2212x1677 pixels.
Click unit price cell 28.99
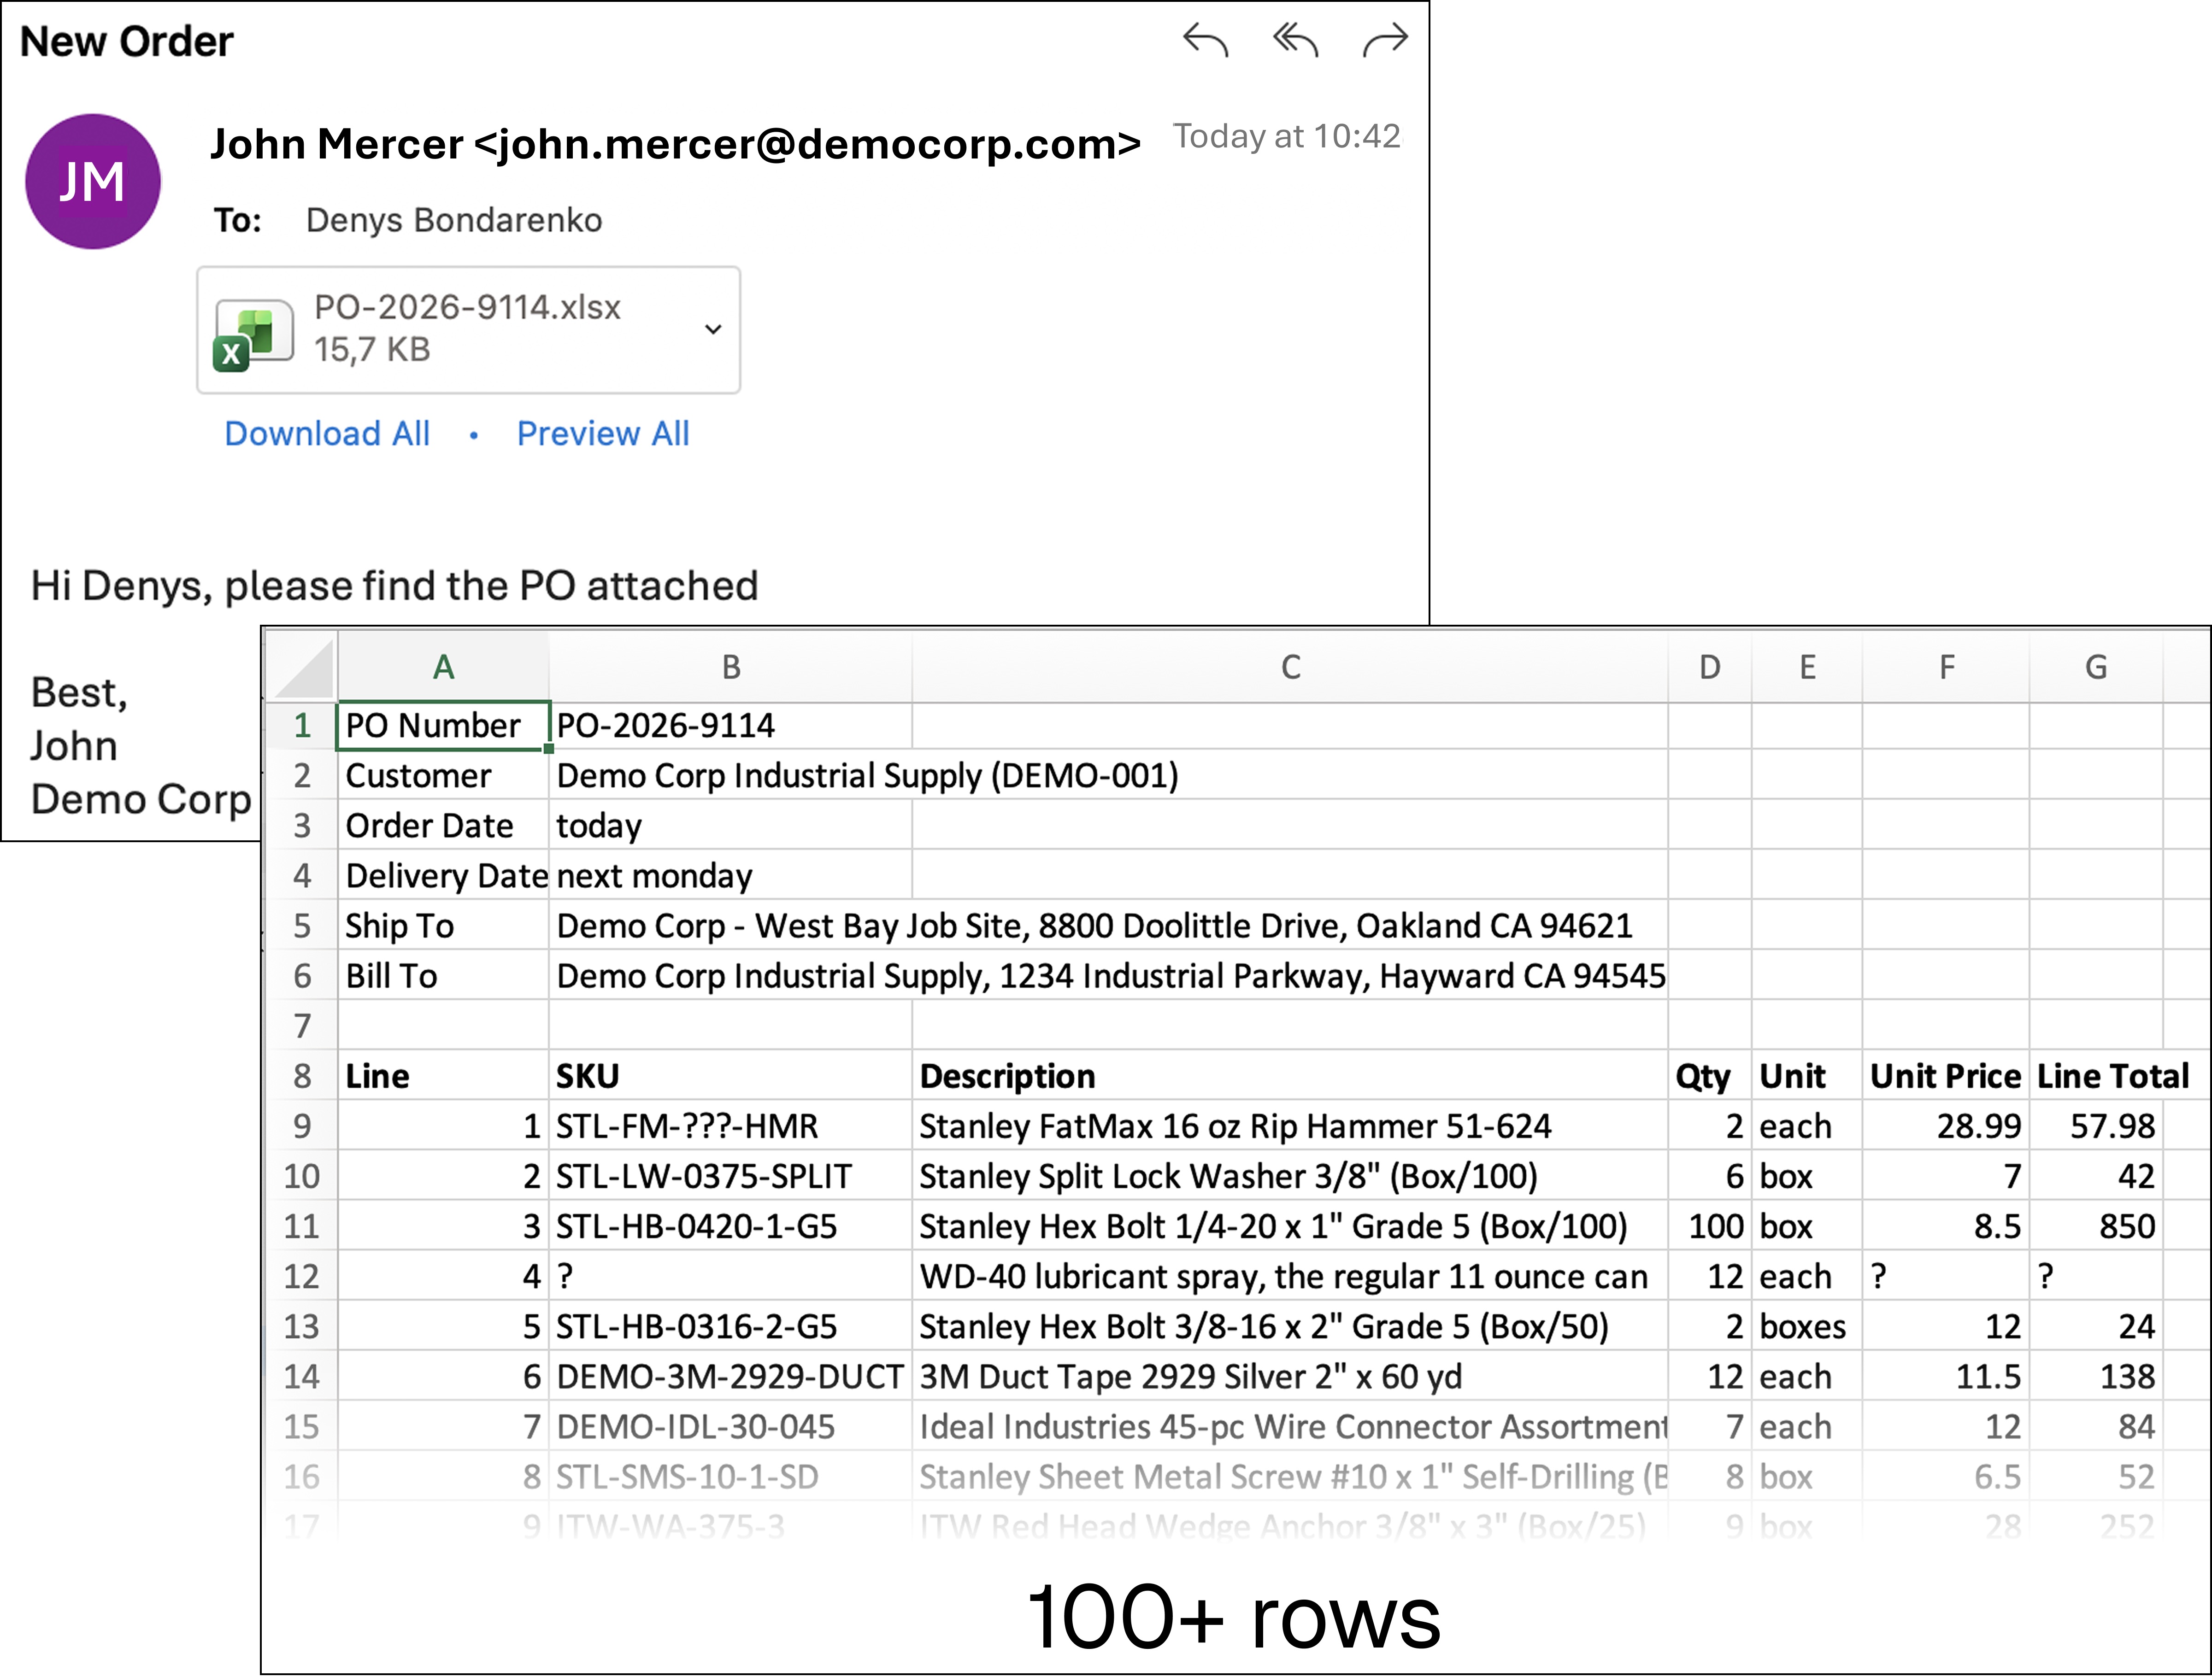click(1946, 1126)
